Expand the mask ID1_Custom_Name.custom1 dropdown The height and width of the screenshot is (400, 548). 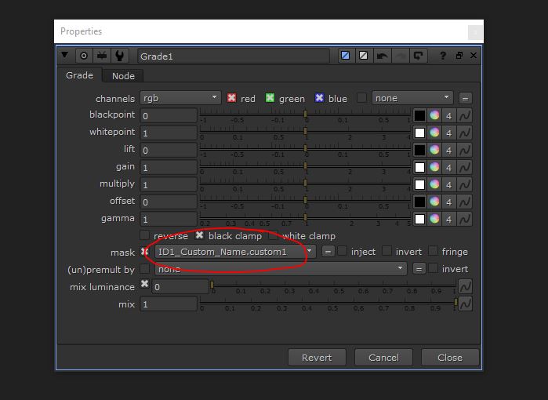pos(310,252)
